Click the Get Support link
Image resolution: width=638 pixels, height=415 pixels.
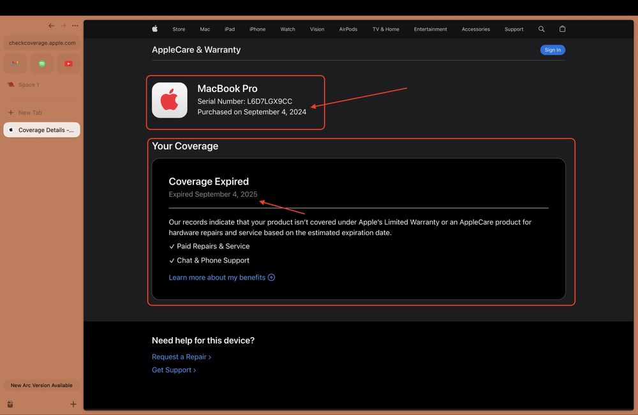(174, 370)
